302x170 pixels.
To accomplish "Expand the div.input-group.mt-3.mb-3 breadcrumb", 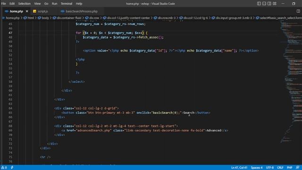I will pos(232,18).
